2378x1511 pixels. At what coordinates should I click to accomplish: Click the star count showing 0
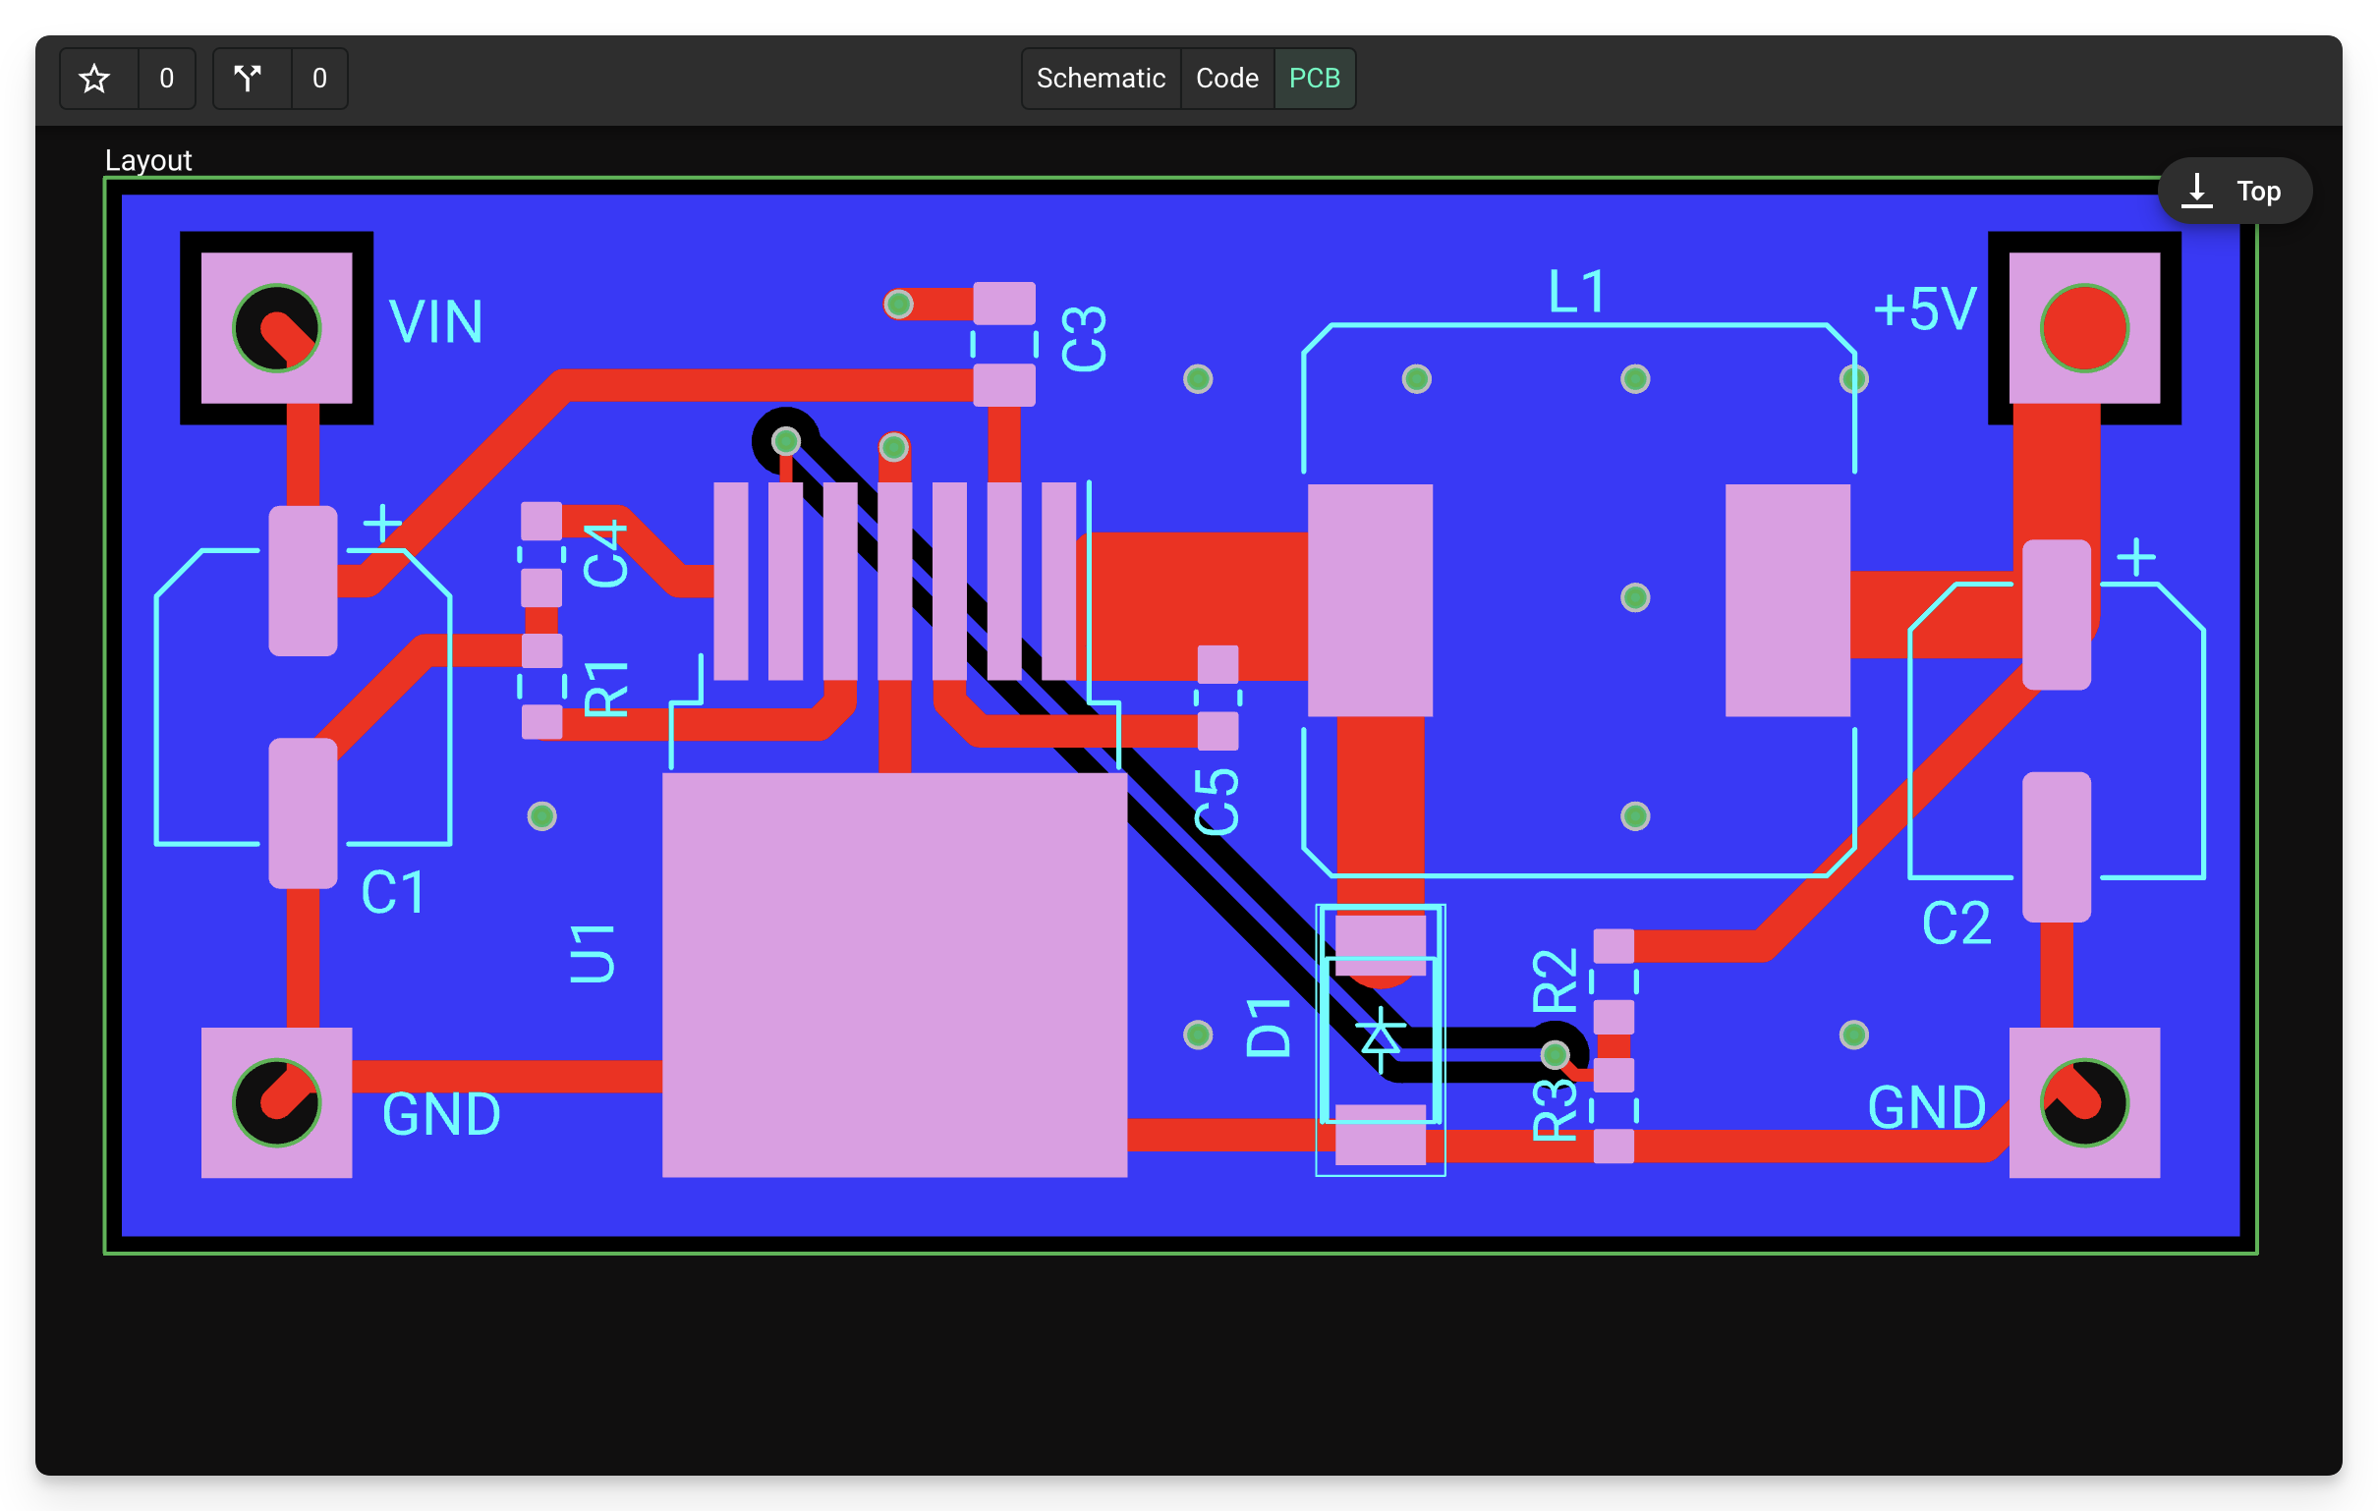click(167, 78)
